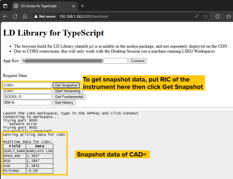This screenshot has width=233, height=179.
Task: Click the 'Realtime data for CAD=:' line
Action: point(28,142)
